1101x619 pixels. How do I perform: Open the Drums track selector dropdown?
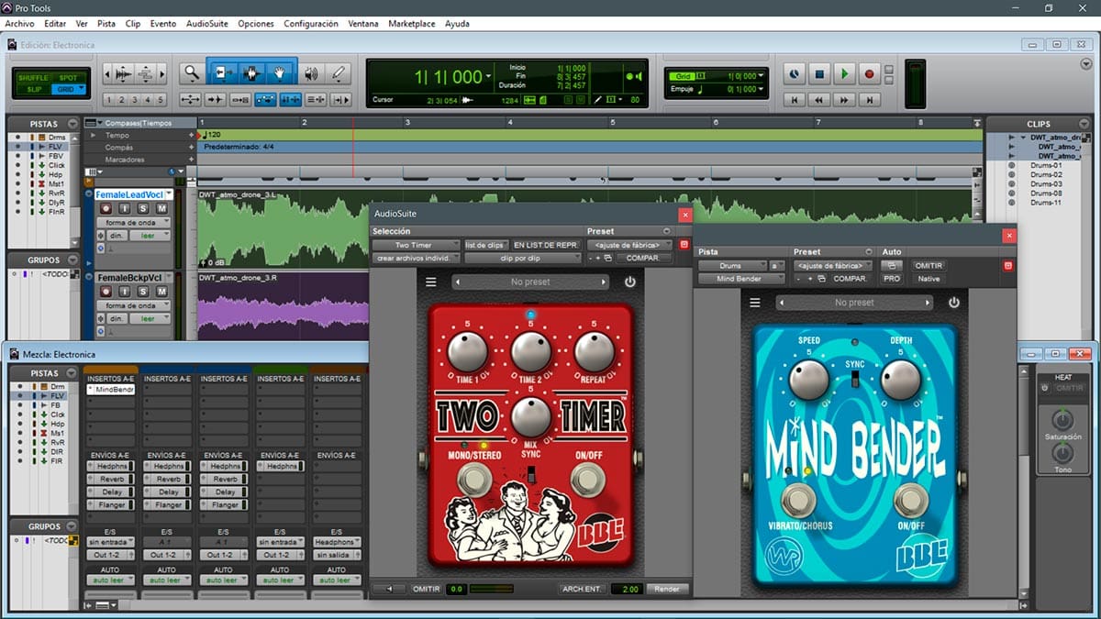(732, 266)
